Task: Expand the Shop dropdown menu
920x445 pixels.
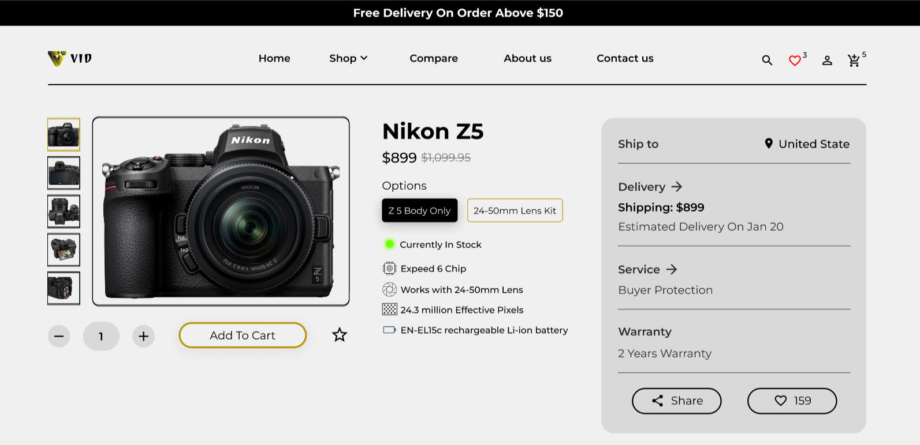Action: pos(348,58)
